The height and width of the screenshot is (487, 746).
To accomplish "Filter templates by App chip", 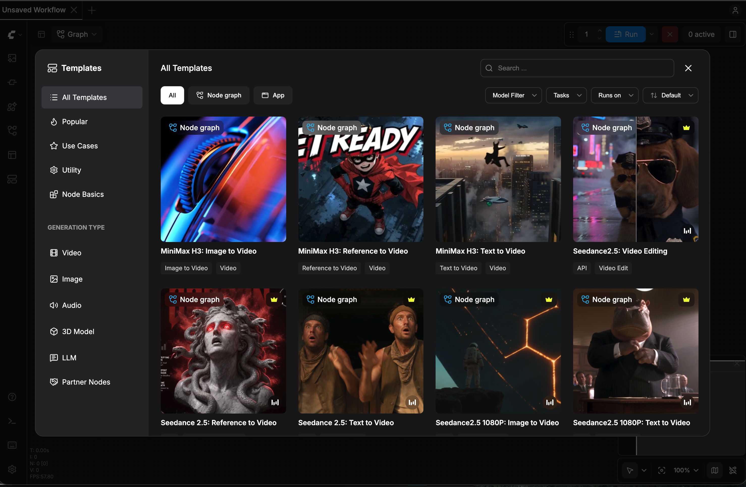I will tap(273, 95).
